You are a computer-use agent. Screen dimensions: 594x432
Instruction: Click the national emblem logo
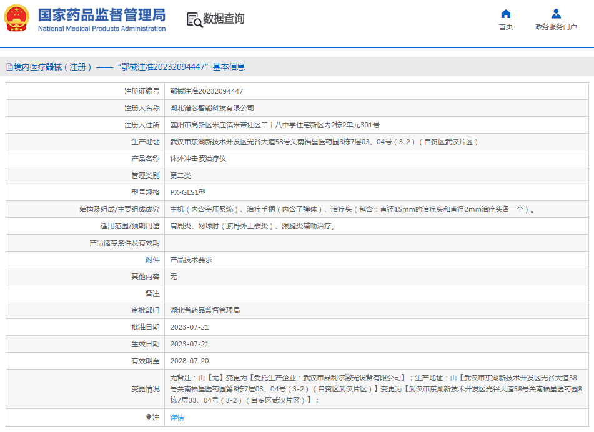17,19
